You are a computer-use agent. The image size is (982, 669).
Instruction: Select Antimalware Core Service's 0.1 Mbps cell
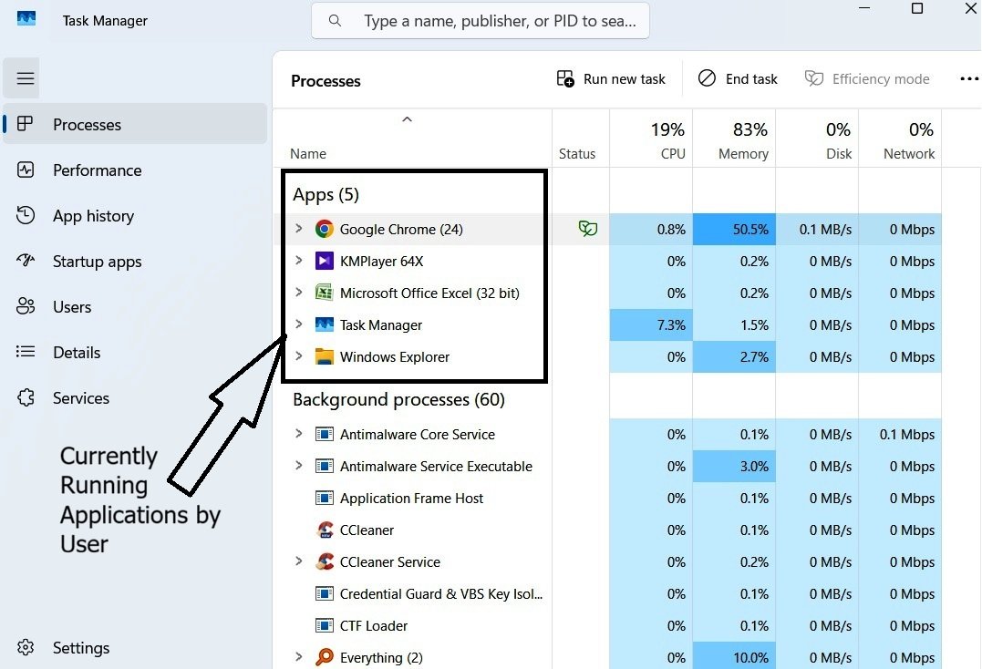(x=900, y=435)
